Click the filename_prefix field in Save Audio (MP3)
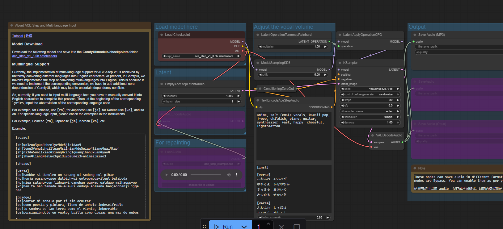This screenshot has height=229, width=503. pyautogui.click(x=459, y=47)
